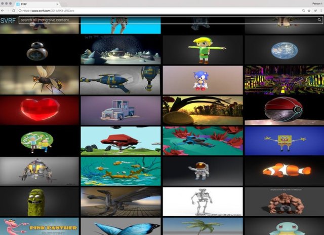
Task: Open the Pink Panther thumbnail
Action: (x=39, y=226)
